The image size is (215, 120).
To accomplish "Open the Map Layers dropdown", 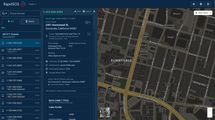I will coord(203,13).
